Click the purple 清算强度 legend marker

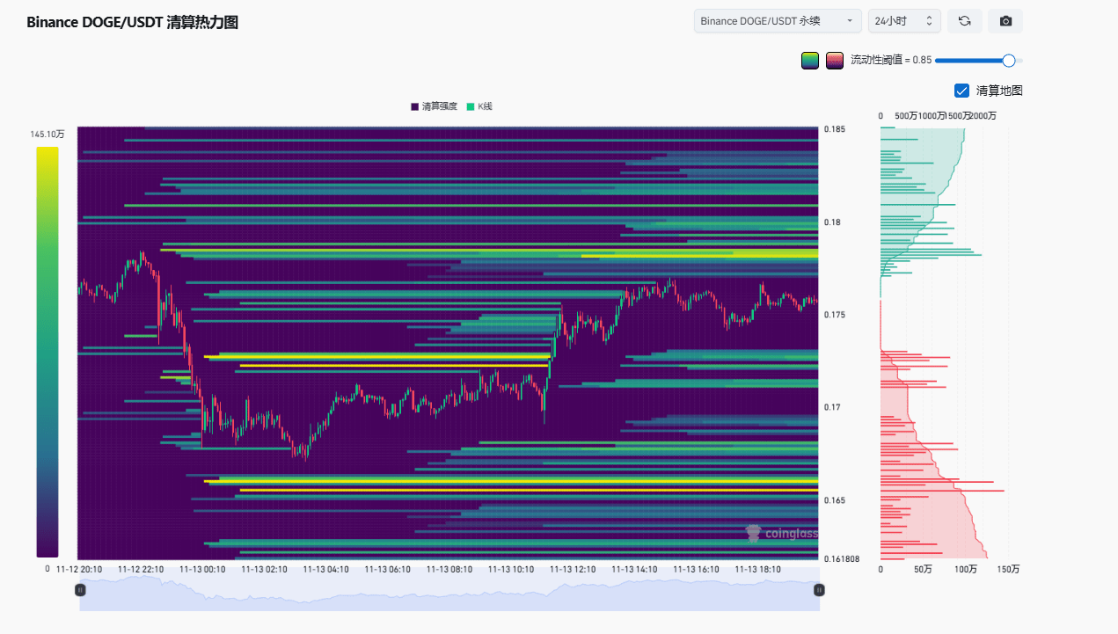coord(415,106)
